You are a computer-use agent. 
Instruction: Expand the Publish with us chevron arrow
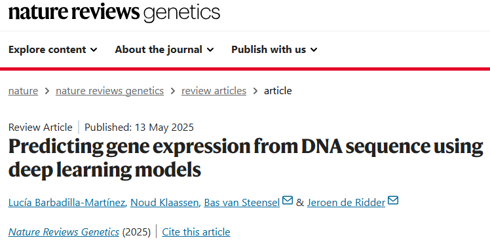pyautogui.click(x=314, y=50)
